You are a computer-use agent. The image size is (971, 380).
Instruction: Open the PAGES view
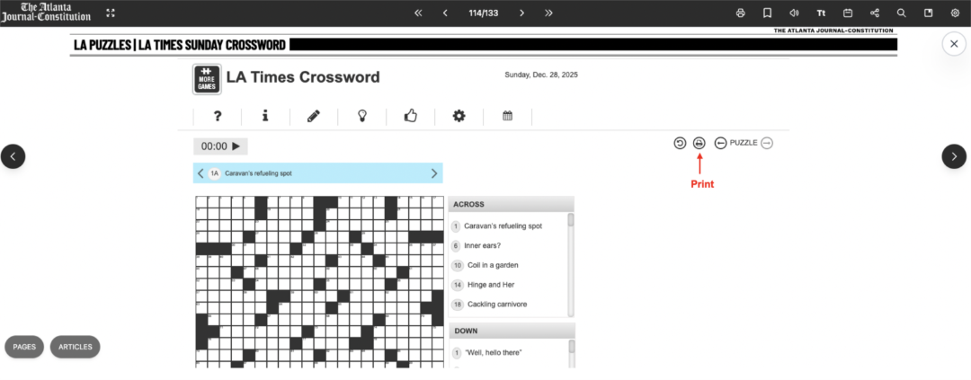[24, 347]
